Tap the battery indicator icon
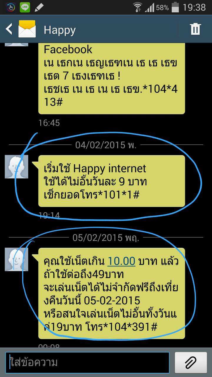The image size is (212, 377). [x=175, y=7]
